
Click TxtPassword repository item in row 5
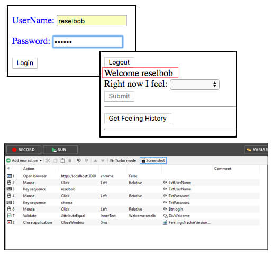pyautogui.click(x=179, y=203)
